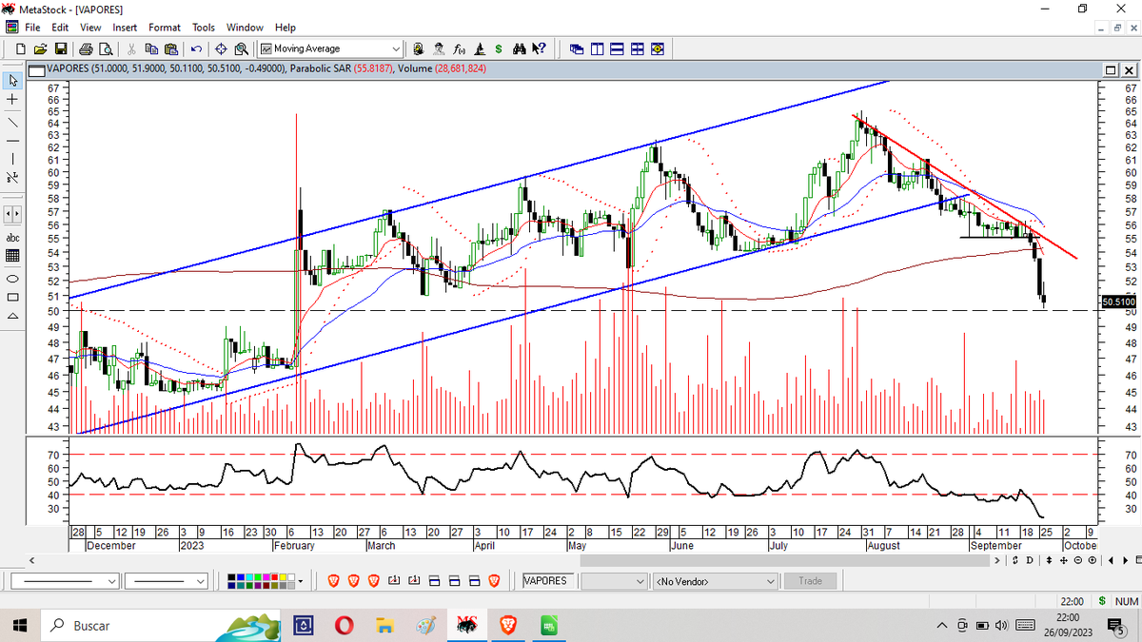Open File Explorer from the taskbar
This screenshot has width=1142, height=642.
coord(385,625)
